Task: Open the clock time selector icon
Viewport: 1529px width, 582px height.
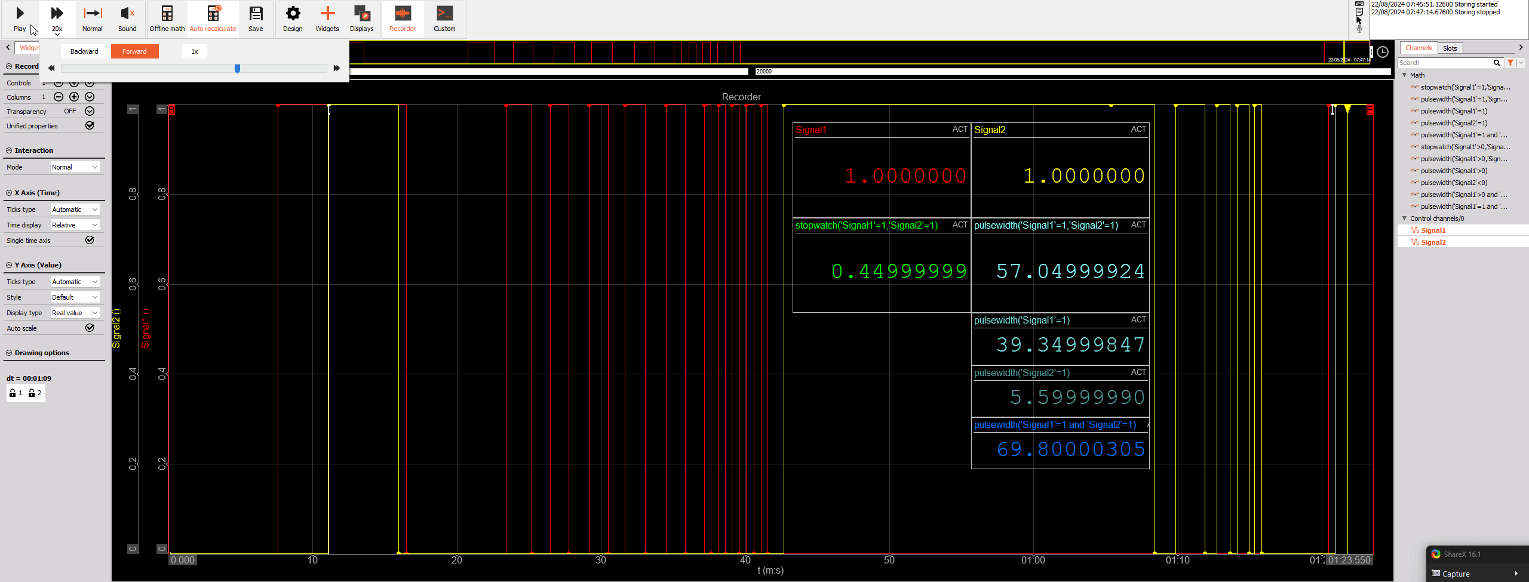Action: coord(1383,52)
